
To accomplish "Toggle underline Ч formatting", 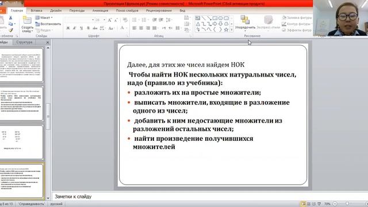I will pyautogui.click(x=81, y=28).
